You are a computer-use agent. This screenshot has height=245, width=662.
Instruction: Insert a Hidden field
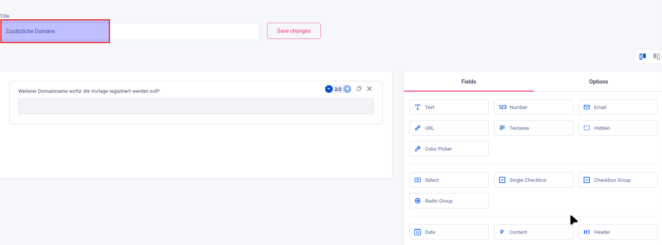point(618,128)
